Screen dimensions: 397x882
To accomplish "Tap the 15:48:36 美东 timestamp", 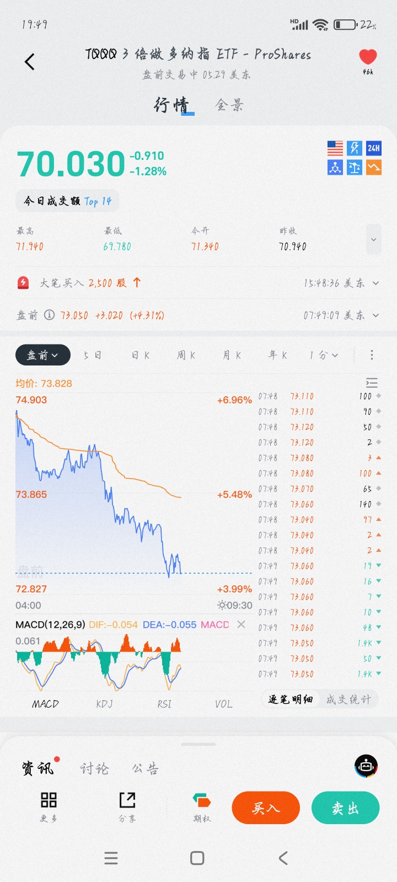I will point(334,283).
